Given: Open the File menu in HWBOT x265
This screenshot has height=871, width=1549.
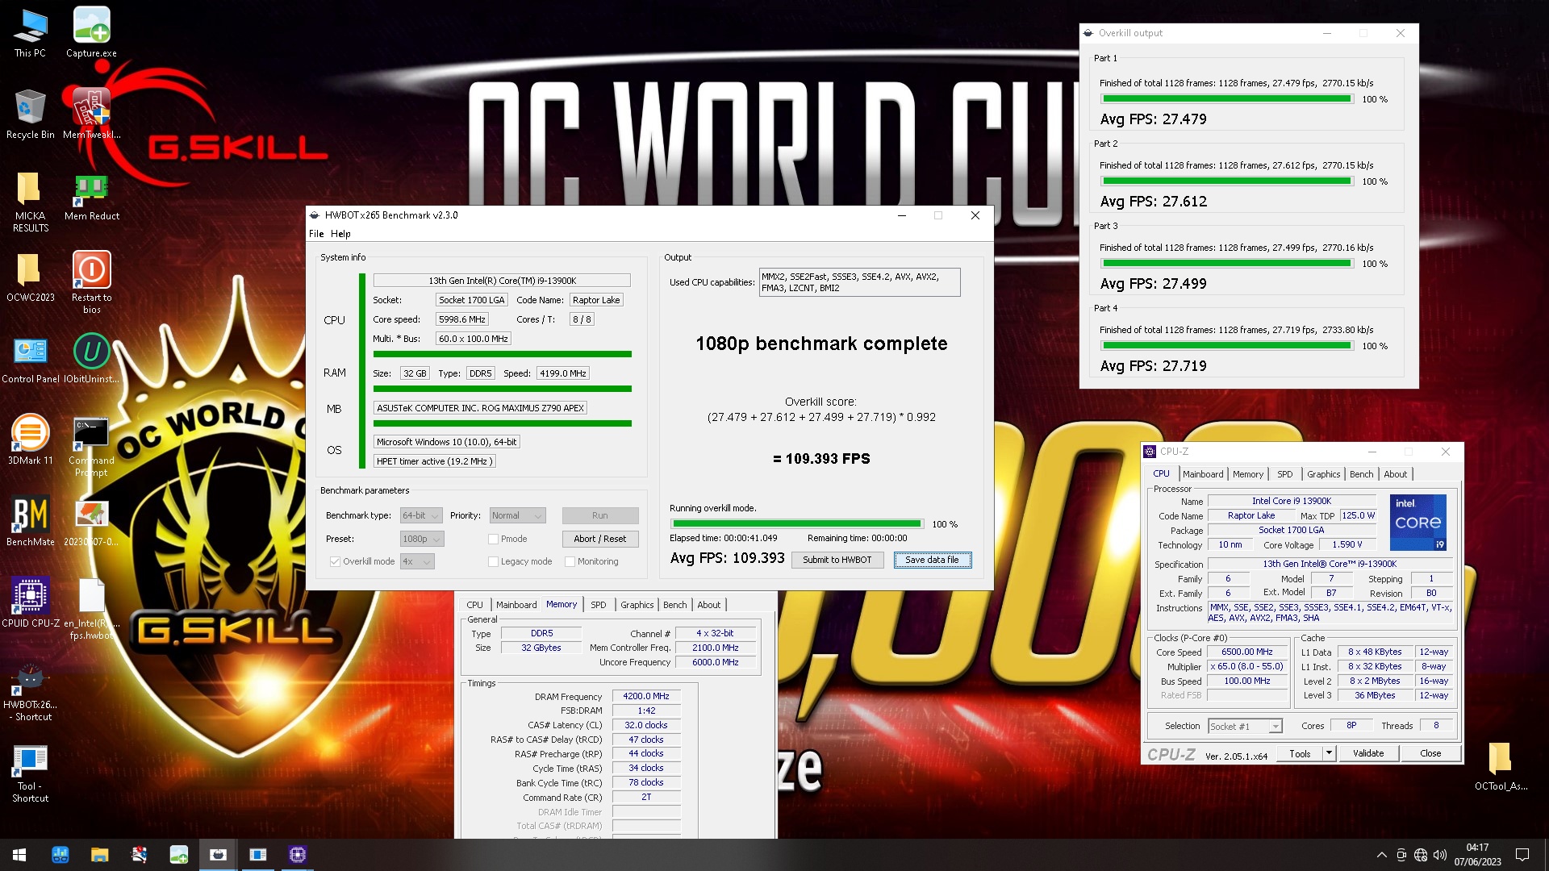Looking at the screenshot, I should click(316, 234).
